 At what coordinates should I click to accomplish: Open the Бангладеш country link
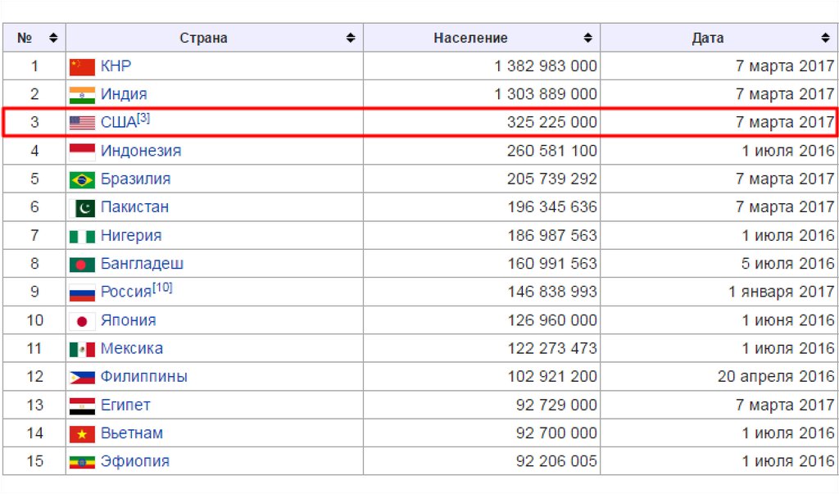coord(142,264)
